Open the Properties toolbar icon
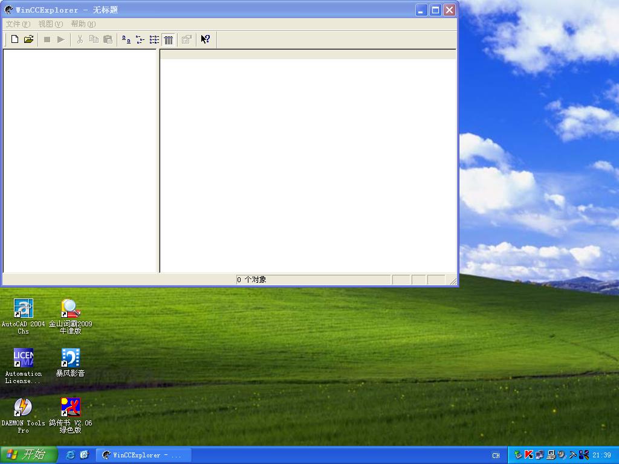The width and height of the screenshot is (619, 464). 187,39
